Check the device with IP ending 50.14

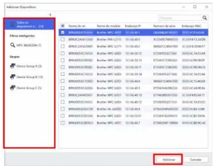point(63,74)
